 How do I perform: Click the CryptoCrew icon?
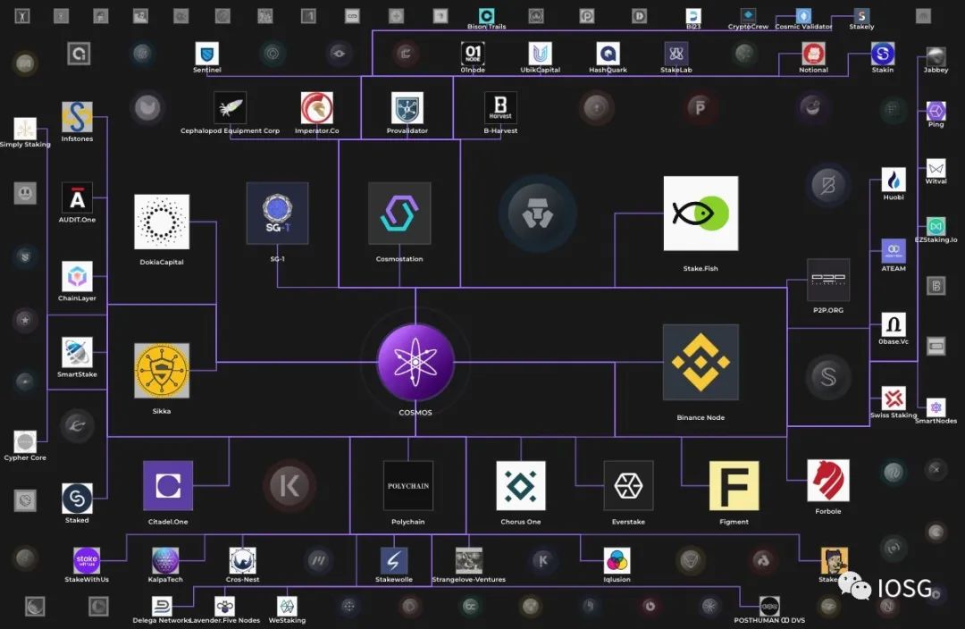coord(748,16)
